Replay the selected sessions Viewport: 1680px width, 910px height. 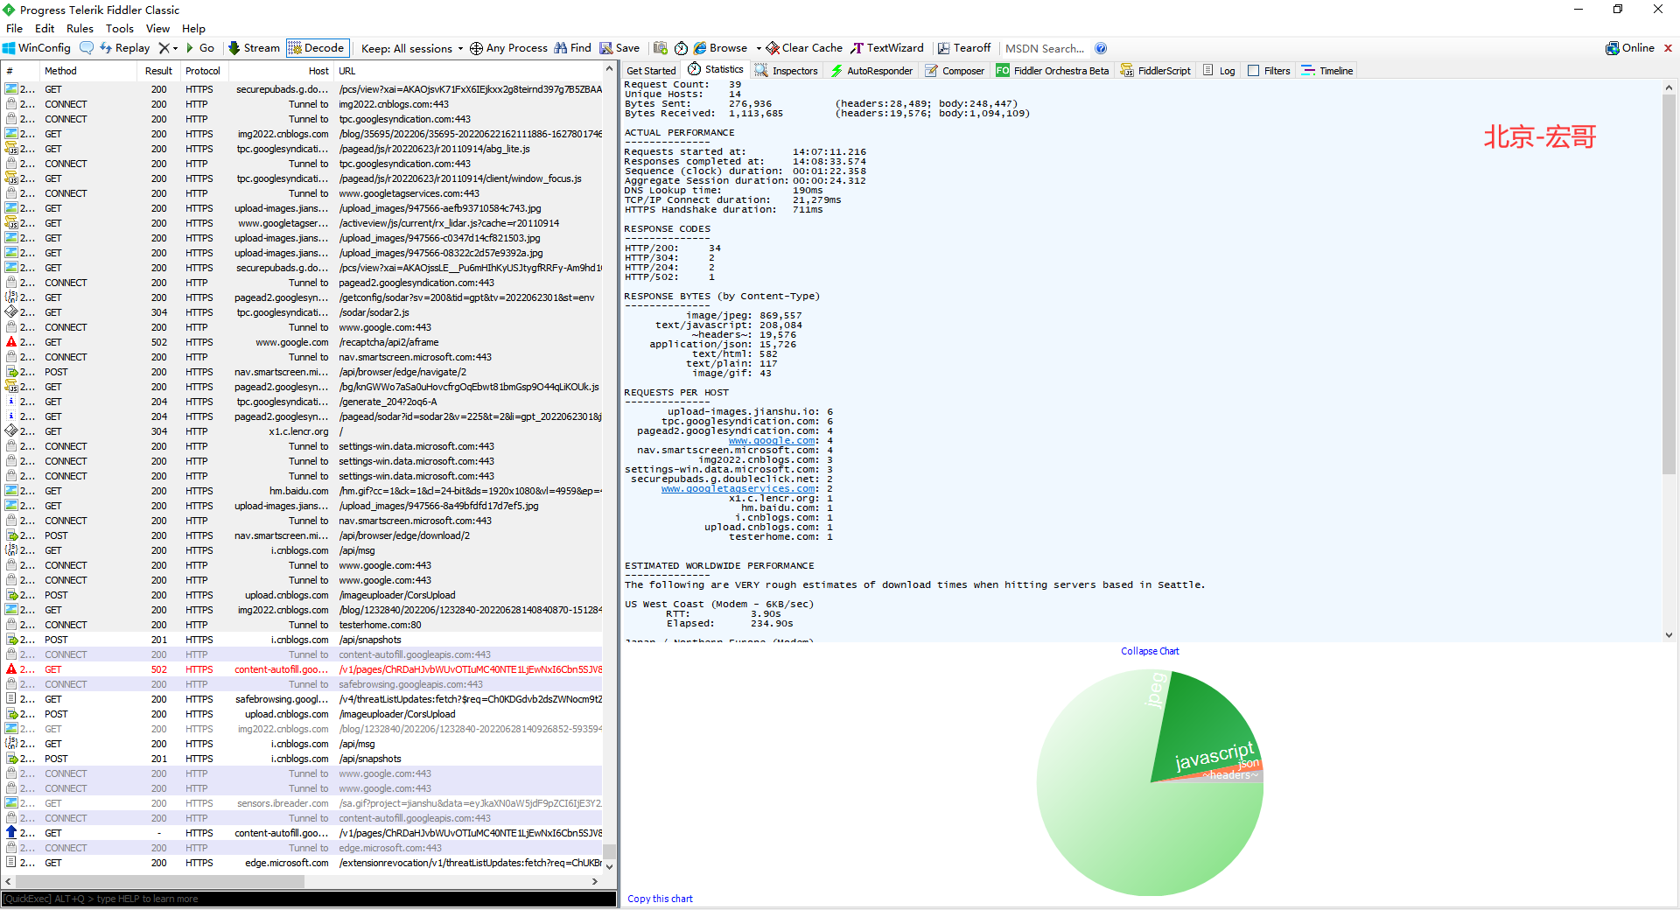click(125, 48)
